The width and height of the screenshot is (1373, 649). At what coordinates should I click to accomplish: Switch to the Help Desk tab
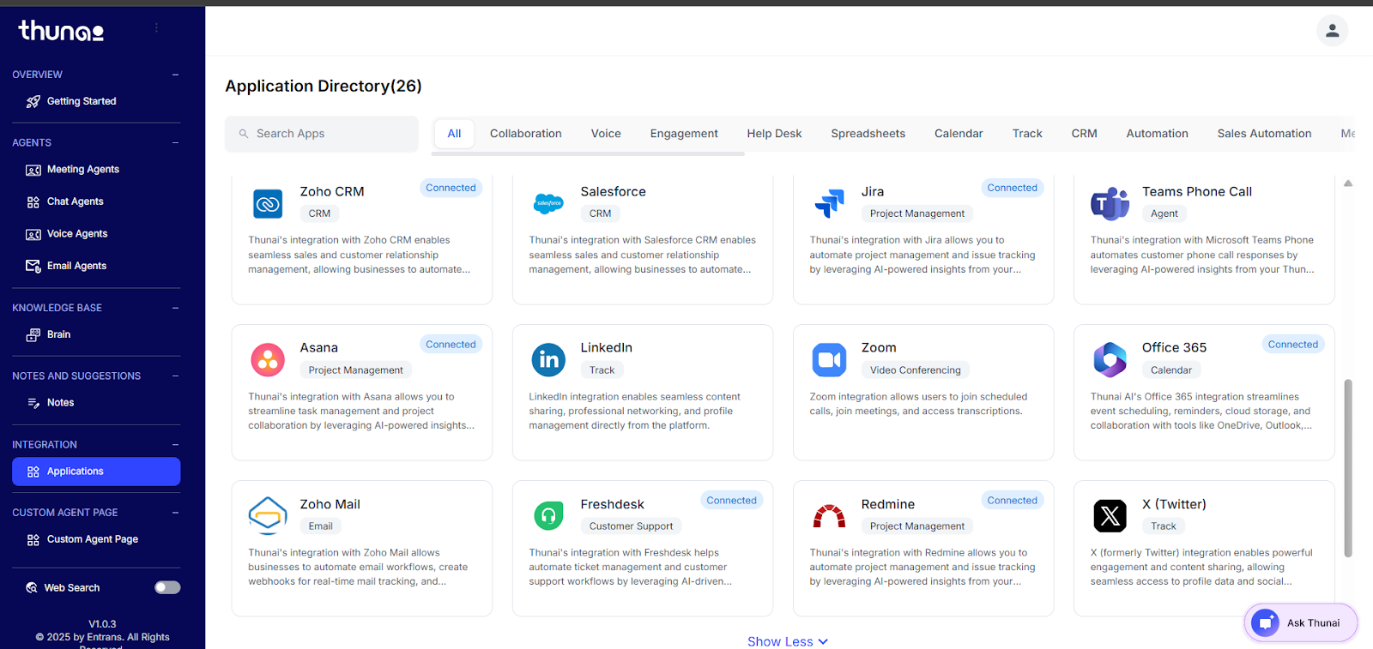tap(774, 134)
